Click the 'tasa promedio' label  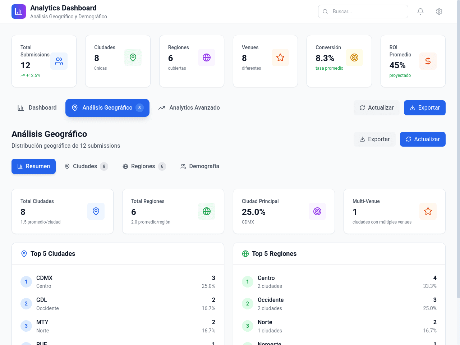pos(330,68)
